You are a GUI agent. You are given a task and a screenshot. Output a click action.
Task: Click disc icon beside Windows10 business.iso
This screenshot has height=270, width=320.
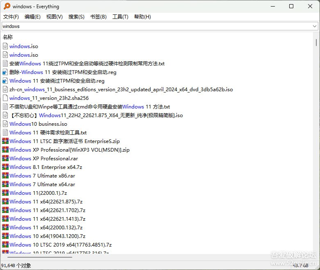5,124
